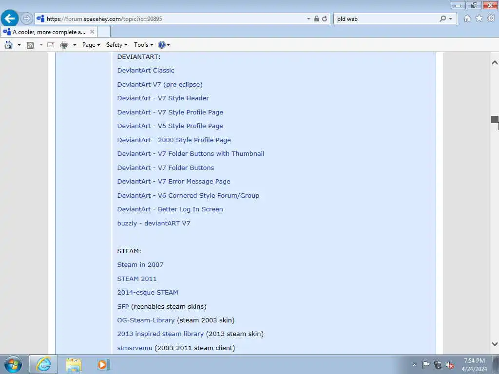
Task: Click the Show desktop strip beside the clock
Action: coord(495,365)
